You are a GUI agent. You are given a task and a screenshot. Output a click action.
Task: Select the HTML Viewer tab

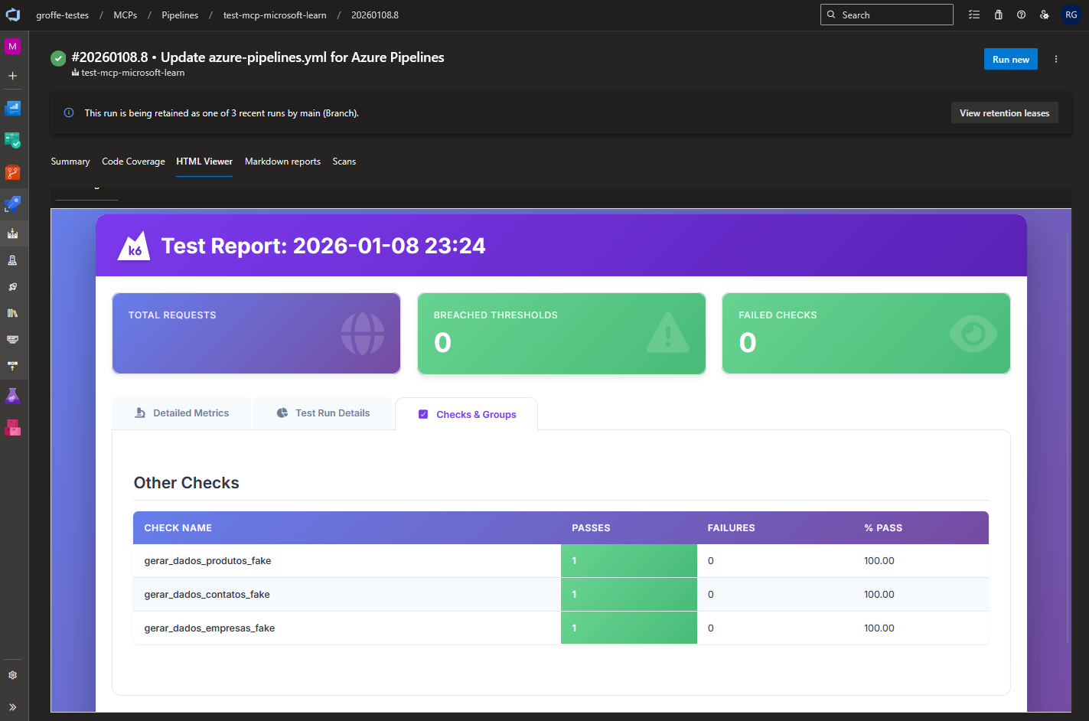click(204, 161)
